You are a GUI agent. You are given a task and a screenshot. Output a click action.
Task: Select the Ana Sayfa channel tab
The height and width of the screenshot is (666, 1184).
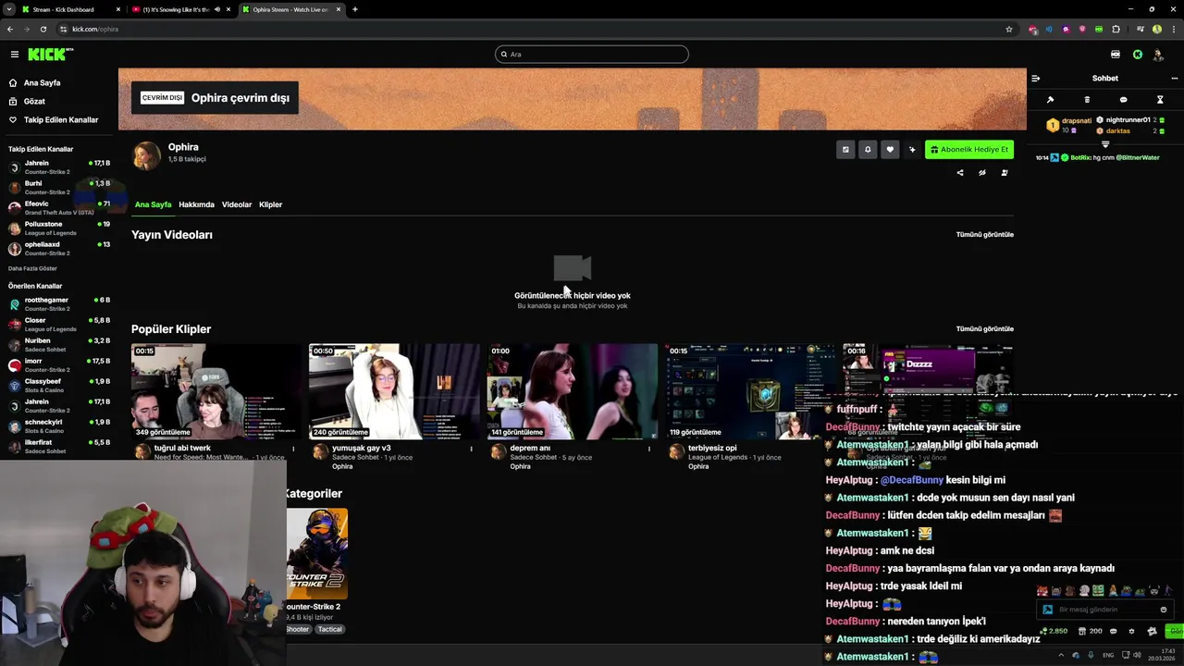tap(153, 204)
